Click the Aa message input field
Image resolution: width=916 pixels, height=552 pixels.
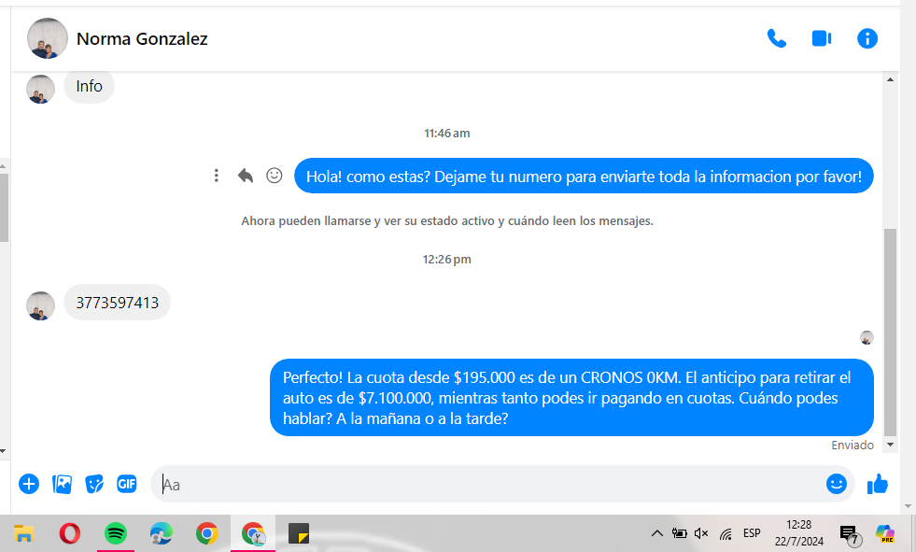[x=486, y=484]
